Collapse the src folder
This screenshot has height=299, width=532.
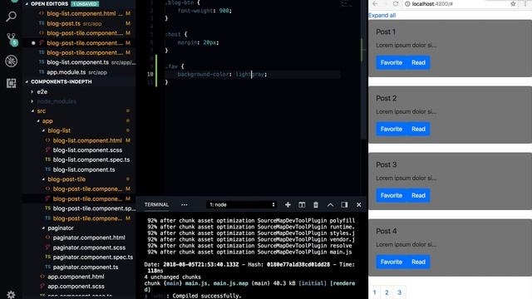[41, 110]
